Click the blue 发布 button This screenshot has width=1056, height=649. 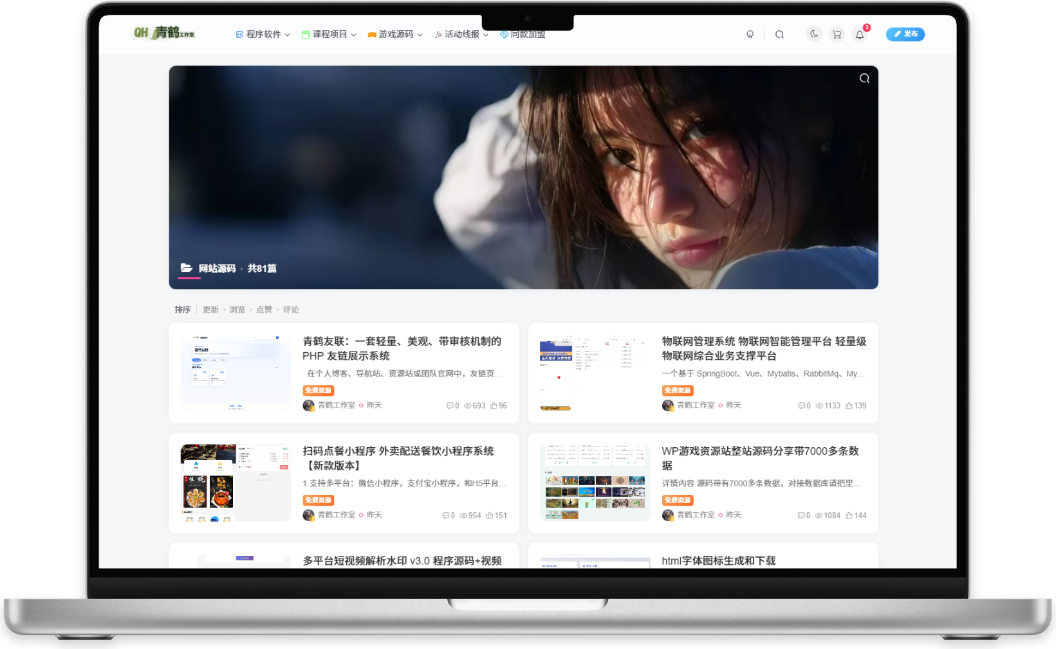(905, 34)
